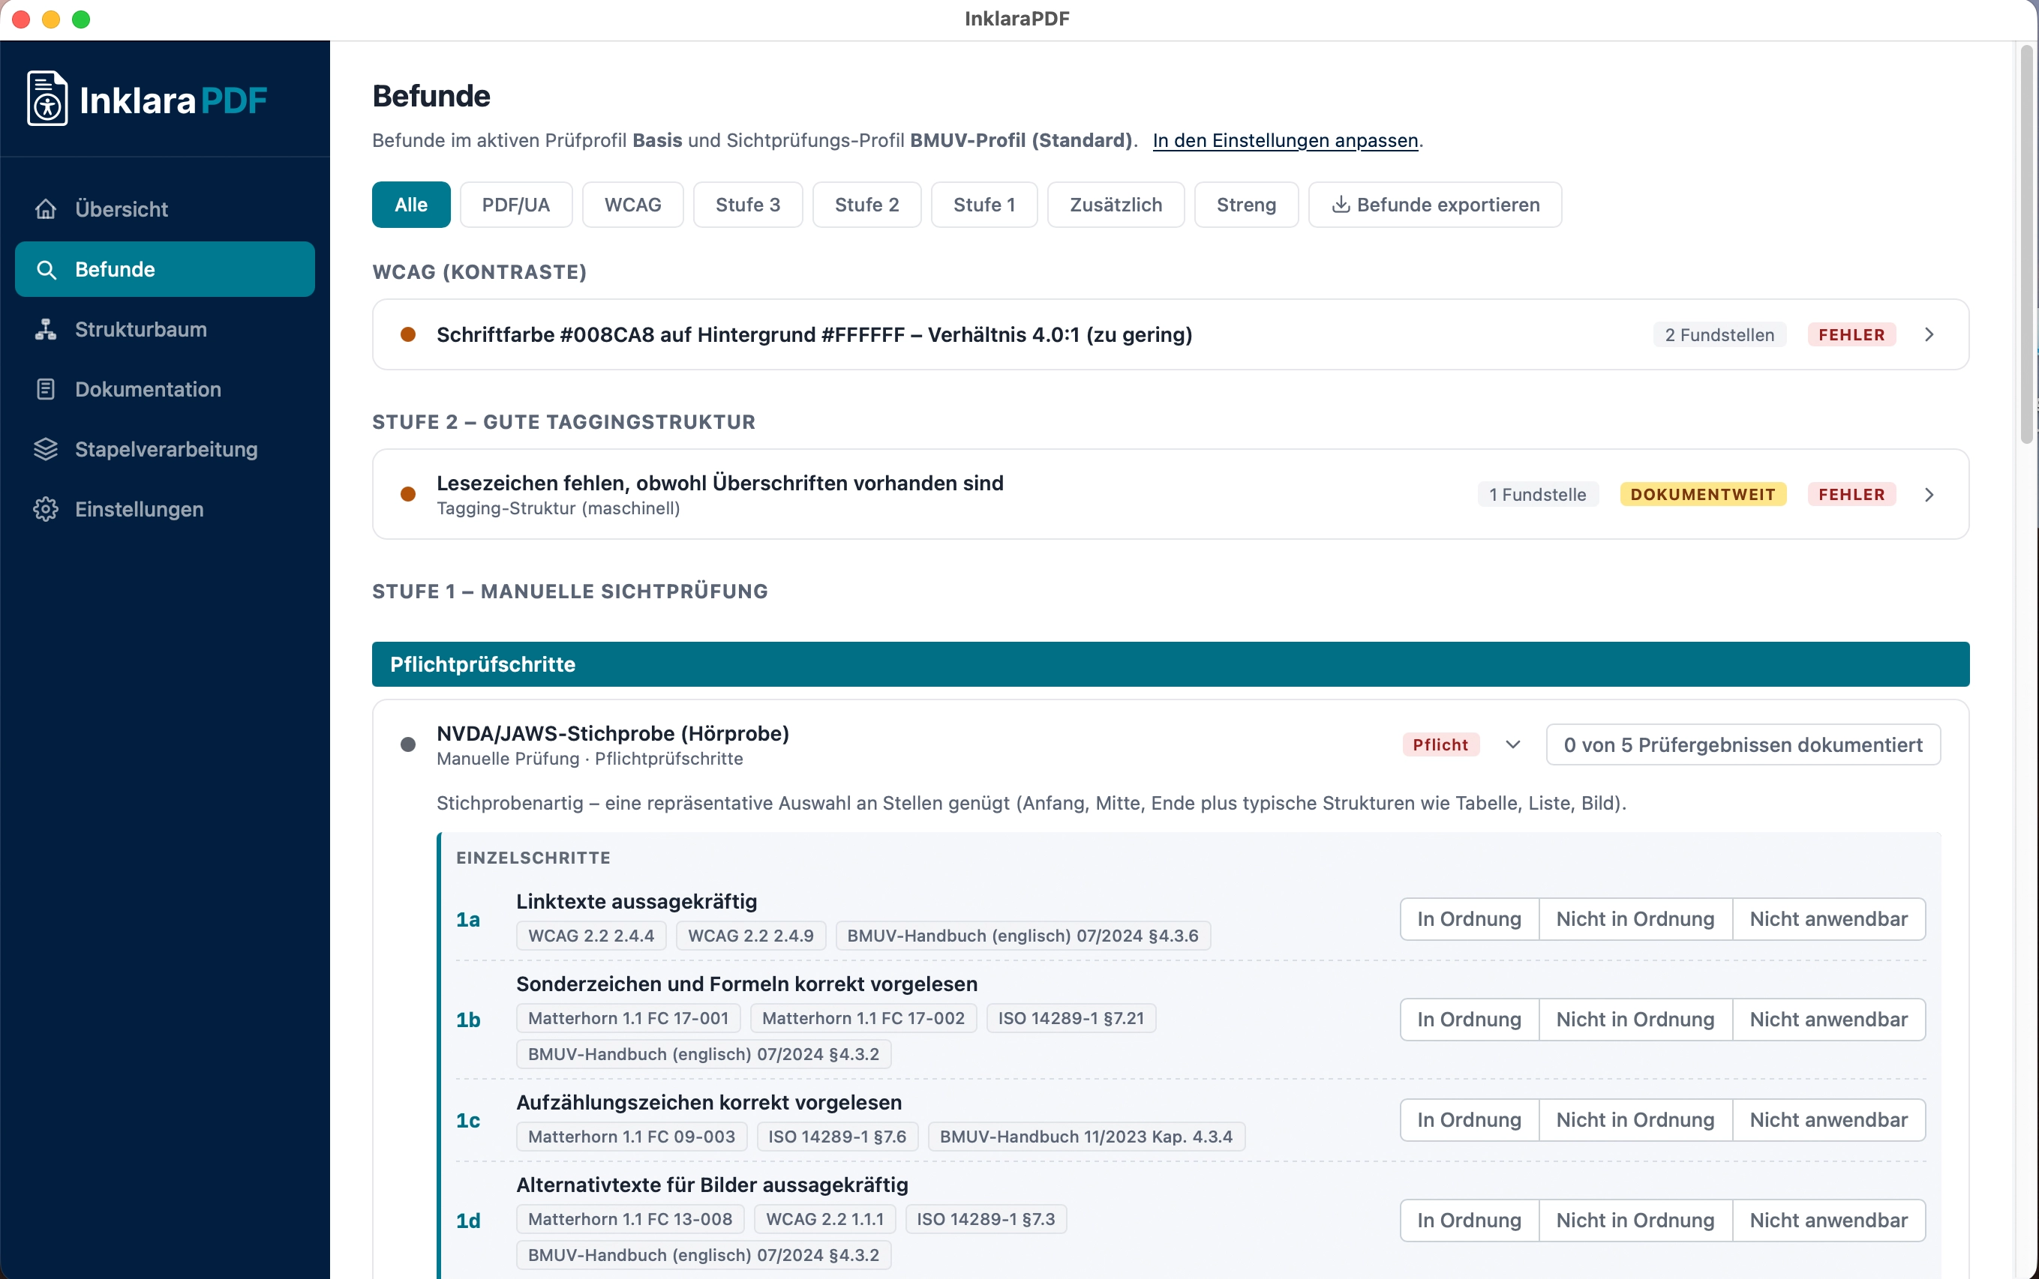Expand the Lesezeichen fehlen finding chevron
The image size is (2039, 1279).
click(x=1929, y=494)
